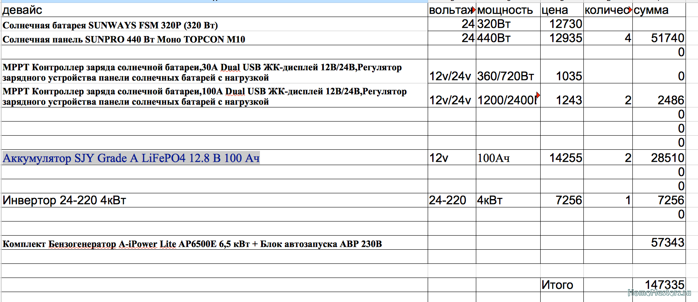Click the "цена" column header
The width and height of the screenshot is (698, 302).
click(562, 10)
